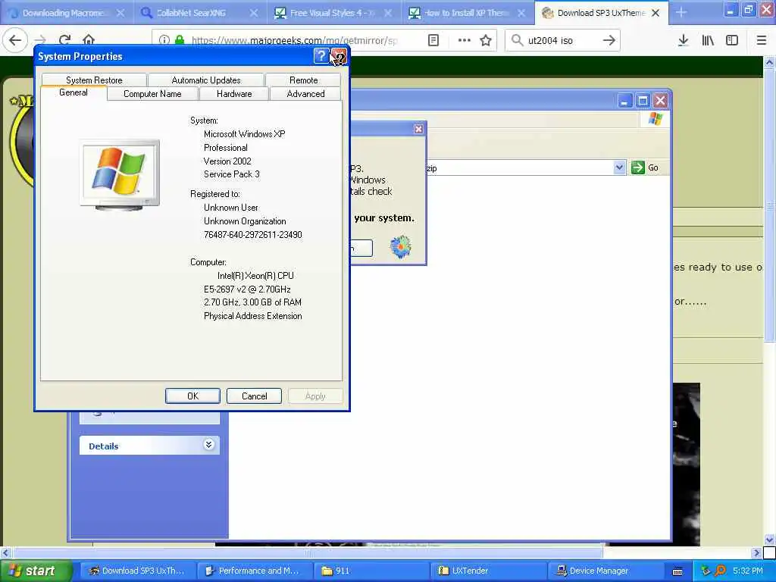
Task: Open the address bar dropdown arrow
Action: pyautogui.click(x=618, y=167)
